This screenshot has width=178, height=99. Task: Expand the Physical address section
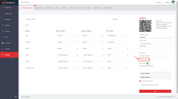tap(155, 77)
